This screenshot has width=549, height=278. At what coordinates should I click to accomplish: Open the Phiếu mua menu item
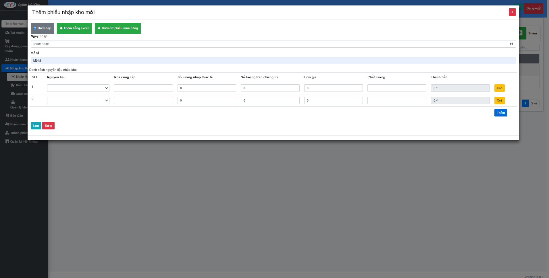tap(16, 124)
